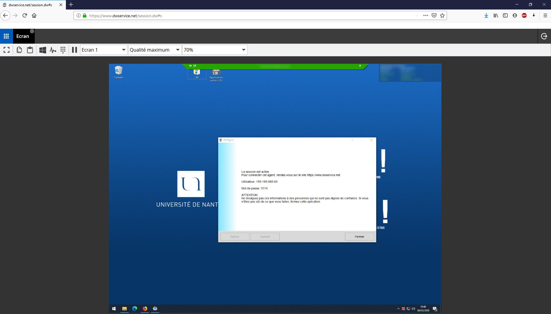
Task: Click the Windows key icon in toolbar
Action: [x=42, y=50]
